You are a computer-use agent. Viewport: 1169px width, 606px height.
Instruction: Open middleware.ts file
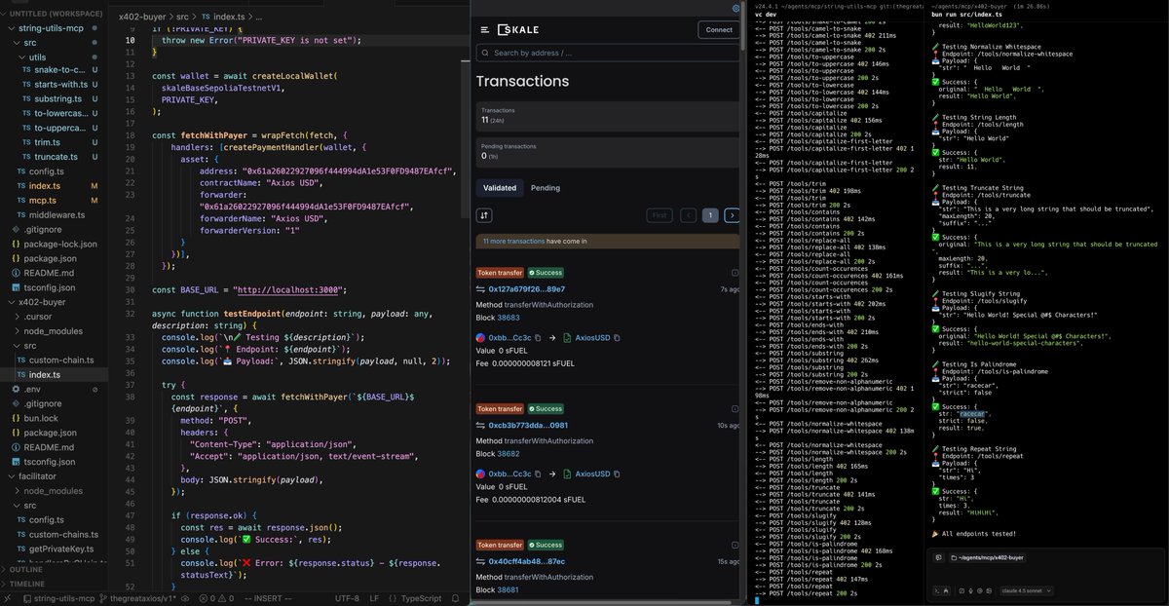point(57,214)
